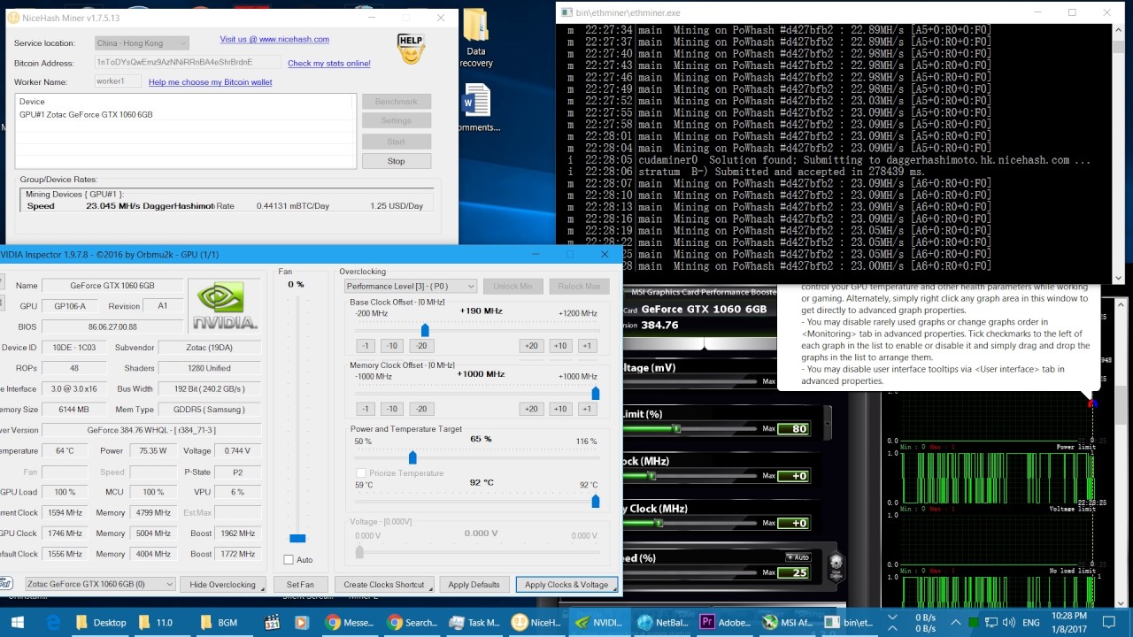
Task: Click -20 under Base Clock Offset
Action: click(421, 346)
